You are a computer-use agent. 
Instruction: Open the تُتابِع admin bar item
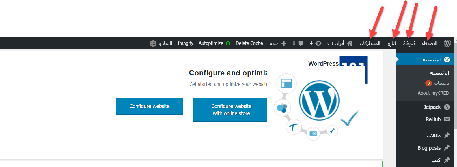(x=392, y=43)
